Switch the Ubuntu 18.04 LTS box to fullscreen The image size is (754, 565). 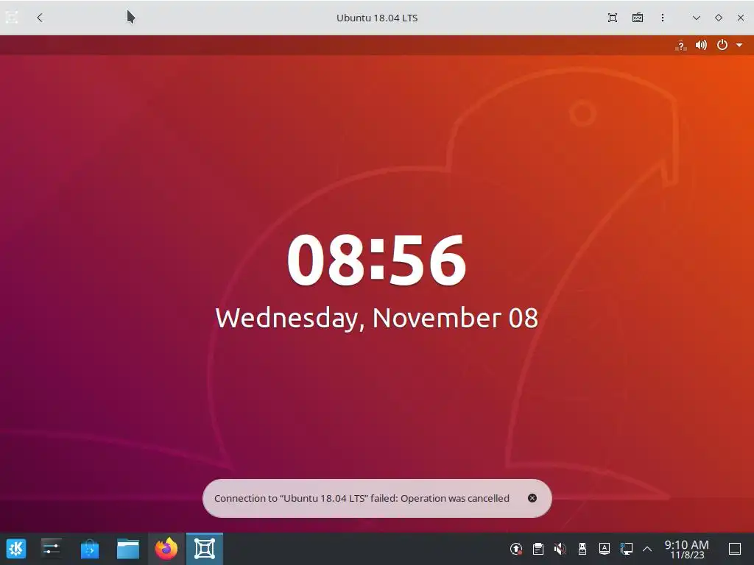click(612, 18)
